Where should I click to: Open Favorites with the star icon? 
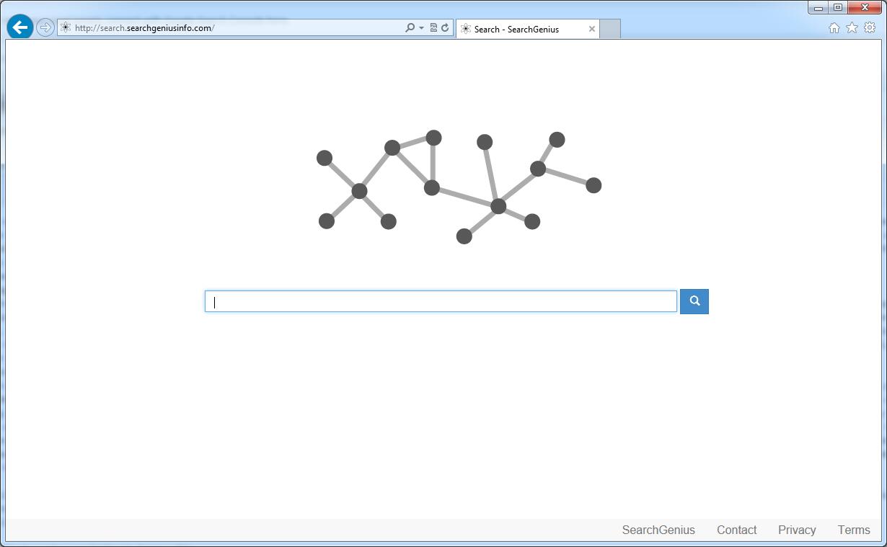852,27
